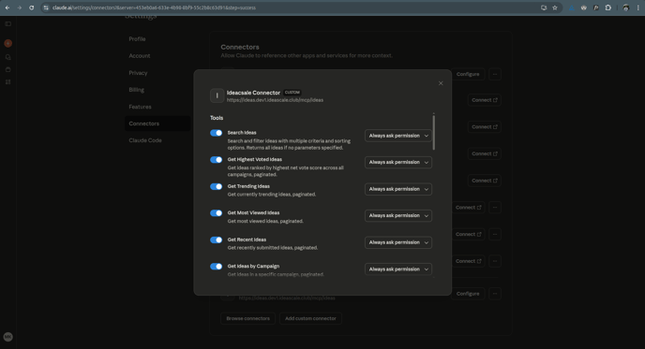The height and width of the screenshot is (349, 645).
Task: Click the MK user avatar at sidebar bottom
Action: (7, 337)
